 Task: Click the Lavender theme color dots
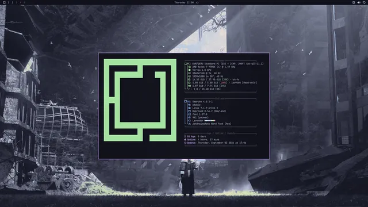coord(210,121)
